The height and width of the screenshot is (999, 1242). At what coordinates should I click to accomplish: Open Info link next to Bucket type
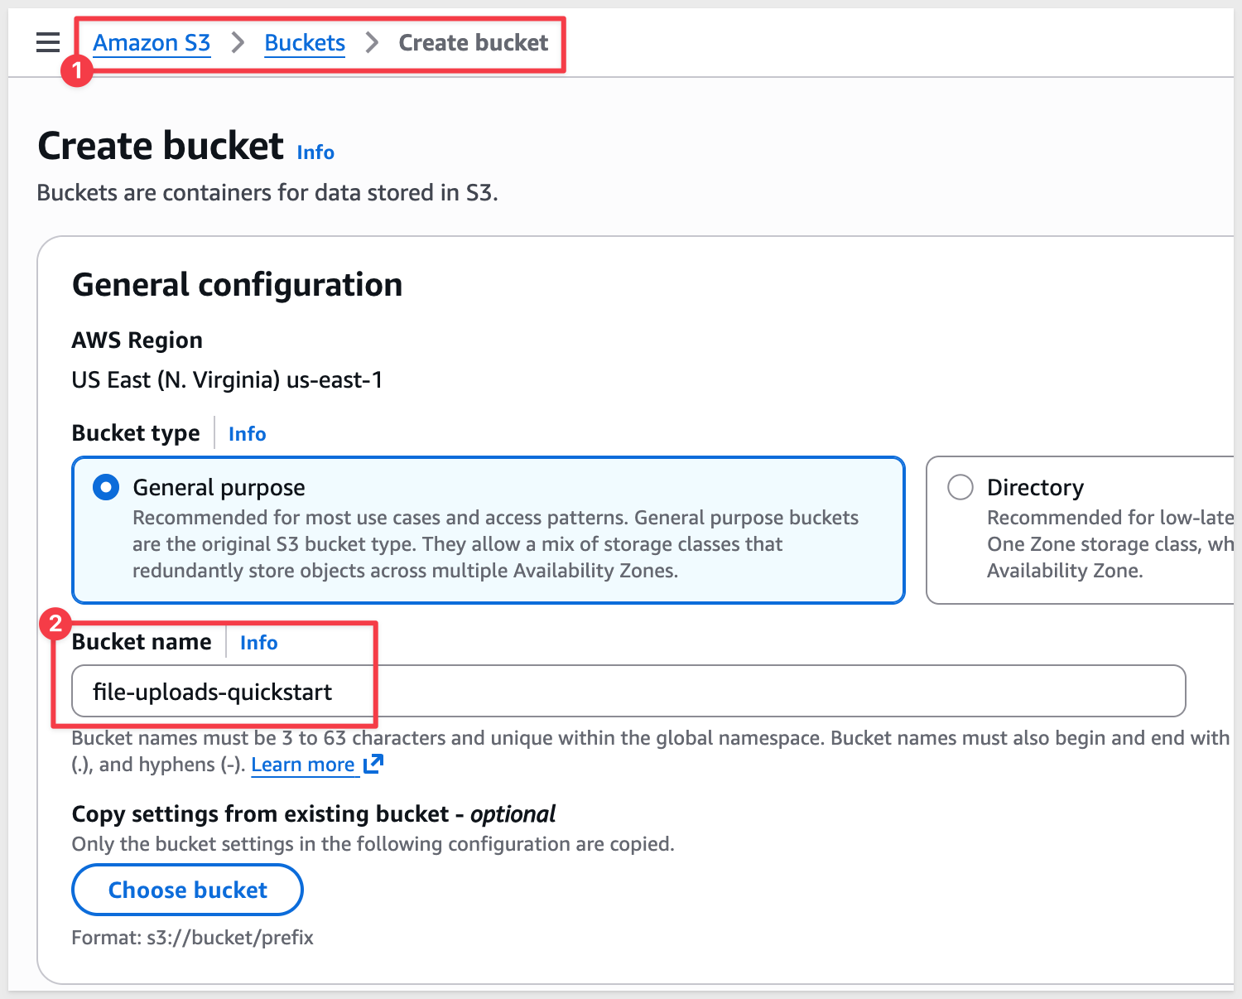[247, 434]
